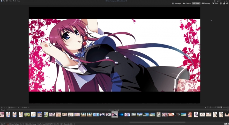Click the displayed anime image
Image resolution: width=229 pixels, height=125 pixels.
coord(114,55)
